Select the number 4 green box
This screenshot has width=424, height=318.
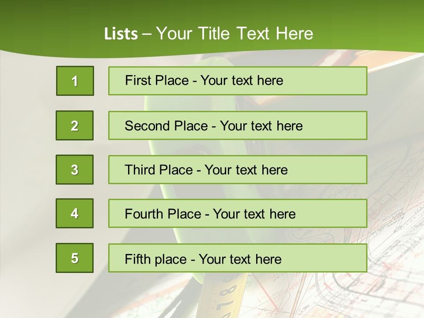point(75,213)
